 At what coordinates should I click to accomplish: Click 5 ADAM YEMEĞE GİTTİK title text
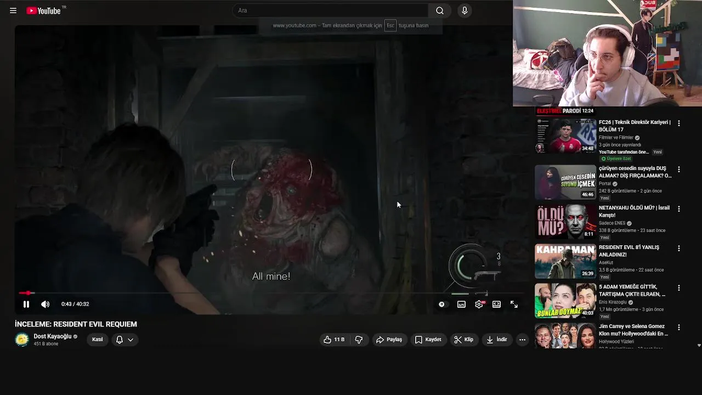tap(632, 290)
